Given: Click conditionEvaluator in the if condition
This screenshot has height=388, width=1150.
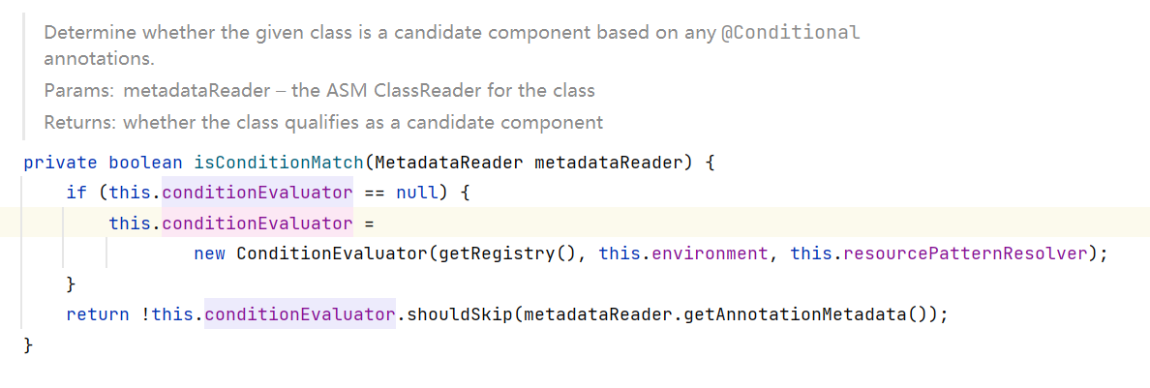Looking at the screenshot, I should (257, 193).
